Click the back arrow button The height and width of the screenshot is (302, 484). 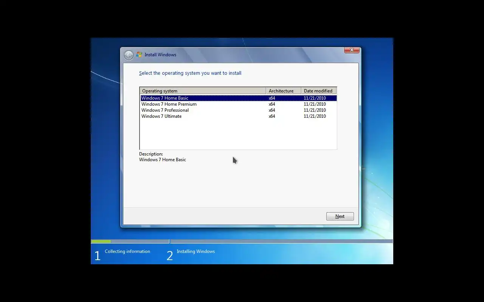[x=129, y=55]
